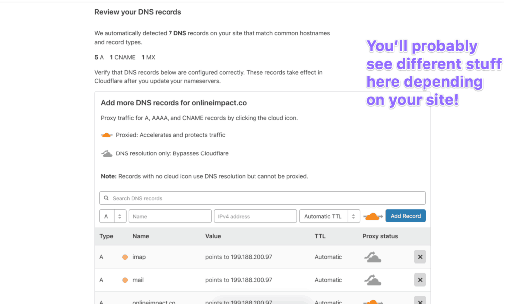Toggle proxy status cloud for mail record

coord(373,280)
